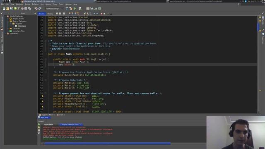The image size is (265, 149).
Task: Click first icon right of History tab
Action: (57, 14)
